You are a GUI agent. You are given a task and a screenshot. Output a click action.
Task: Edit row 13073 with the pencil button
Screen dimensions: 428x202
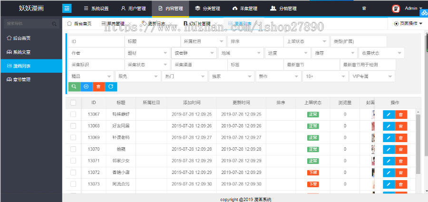(x=389, y=184)
